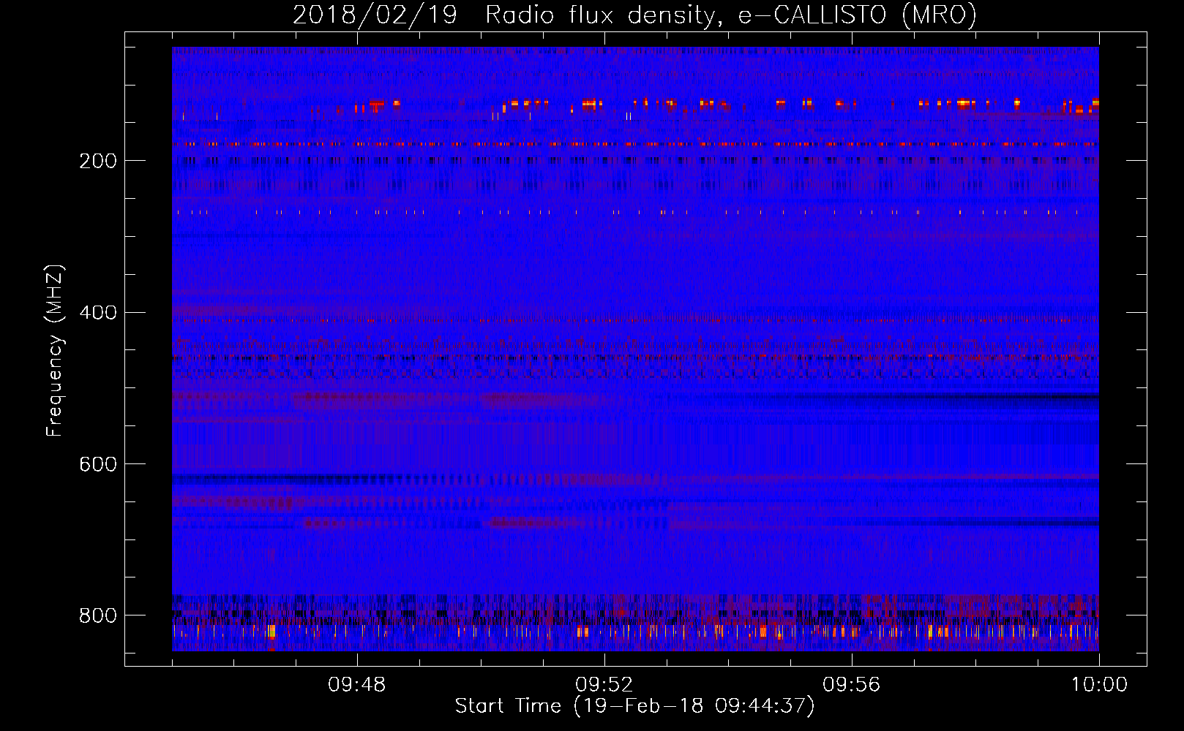This screenshot has width=1184, height=731.
Task: Click the plot title "2018/02/19 Radio flux density, e-CALLISTO (MRO)"
Action: point(634,15)
